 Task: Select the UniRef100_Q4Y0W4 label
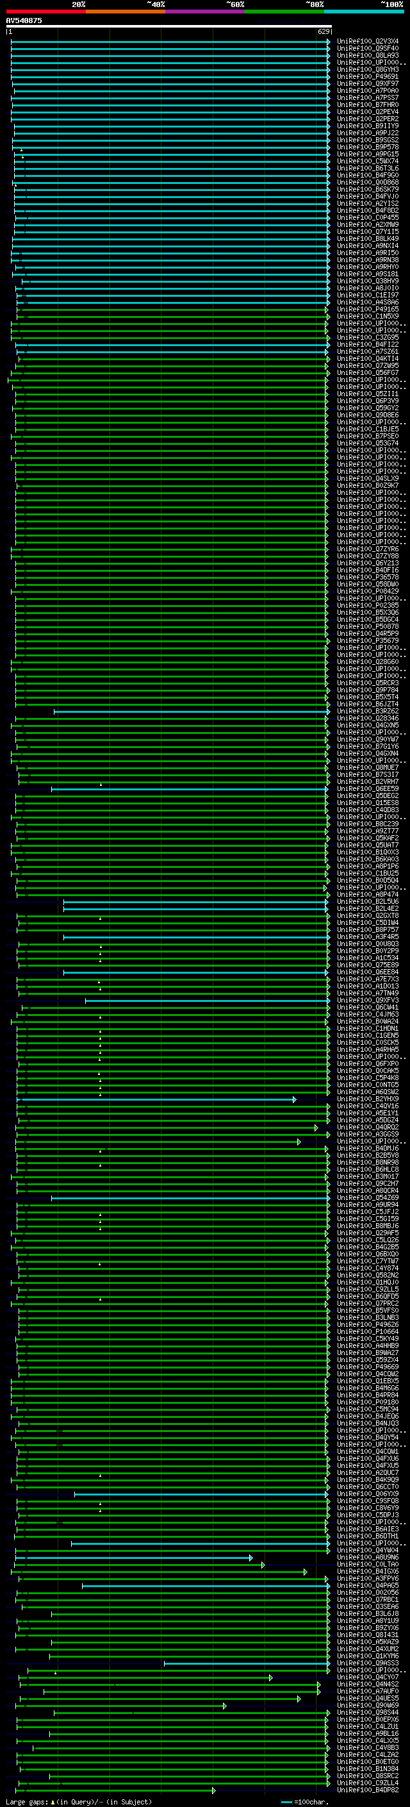[367, 1550]
